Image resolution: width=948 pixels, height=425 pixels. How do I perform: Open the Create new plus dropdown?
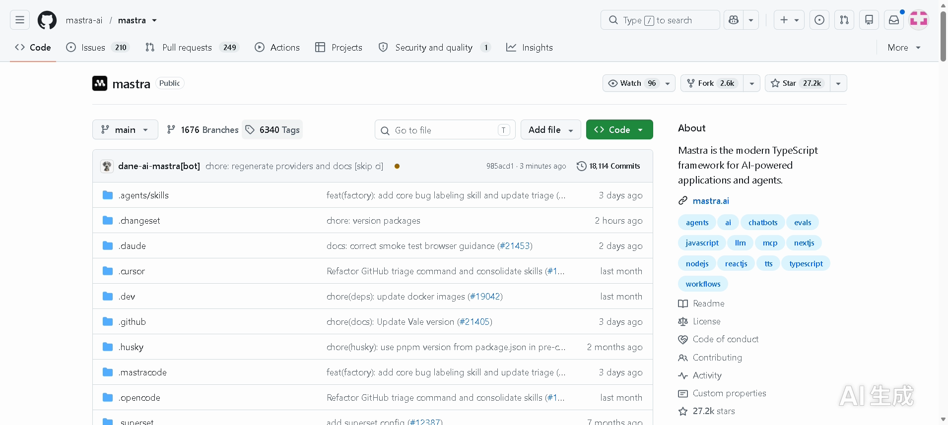click(x=789, y=20)
